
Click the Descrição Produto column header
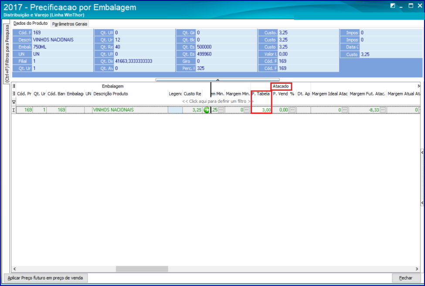click(130, 94)
